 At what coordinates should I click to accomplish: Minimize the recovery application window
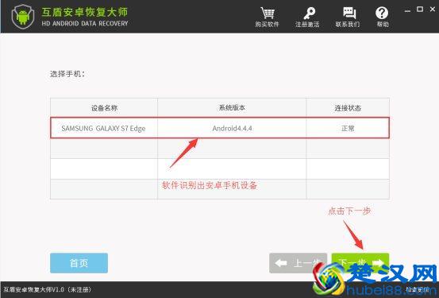coord(408,10)
